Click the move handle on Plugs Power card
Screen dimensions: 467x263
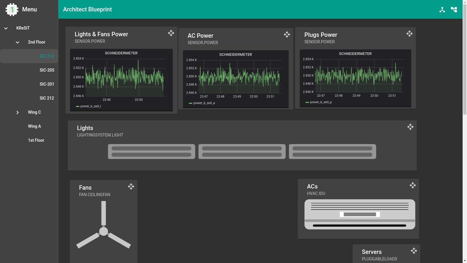click(x=410, y=34)
